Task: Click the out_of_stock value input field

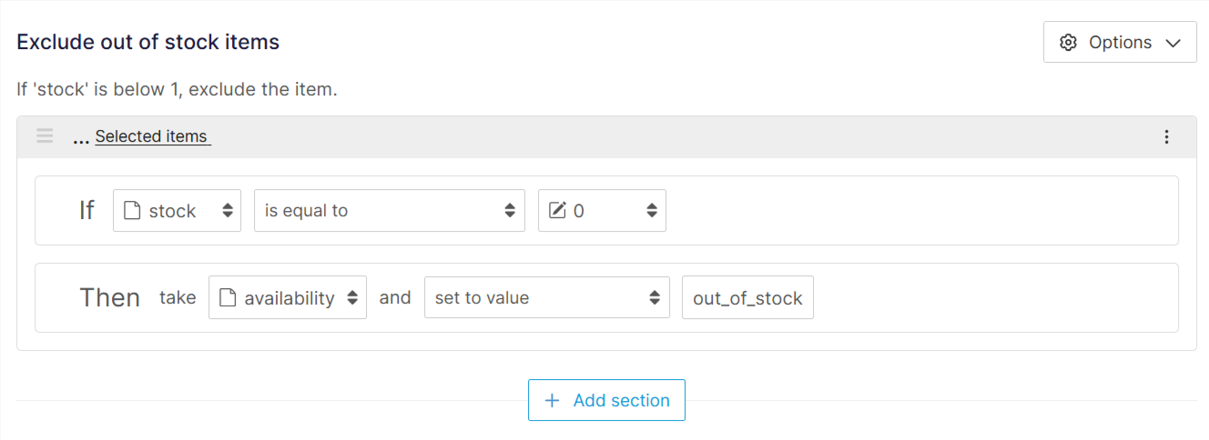Action: point(747,298)
